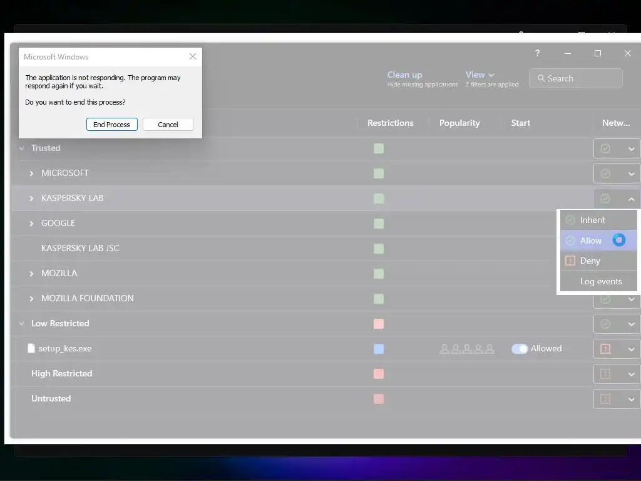Image resolution: width=641 pixels, height=481 pixels.
Task: Open the MOZILLA FOUNDATION network dropdown arrow
Action: (x=631, y=300)
